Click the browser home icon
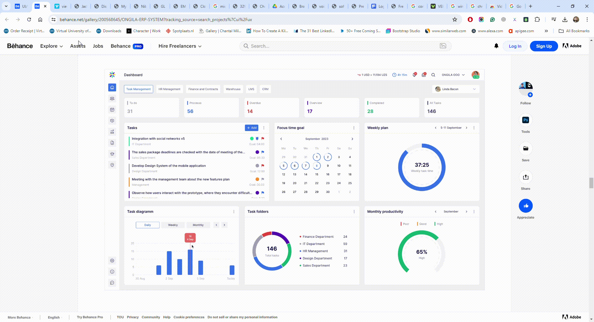Image resolution: width=594 pixels, height=322 pixels. 40,20
